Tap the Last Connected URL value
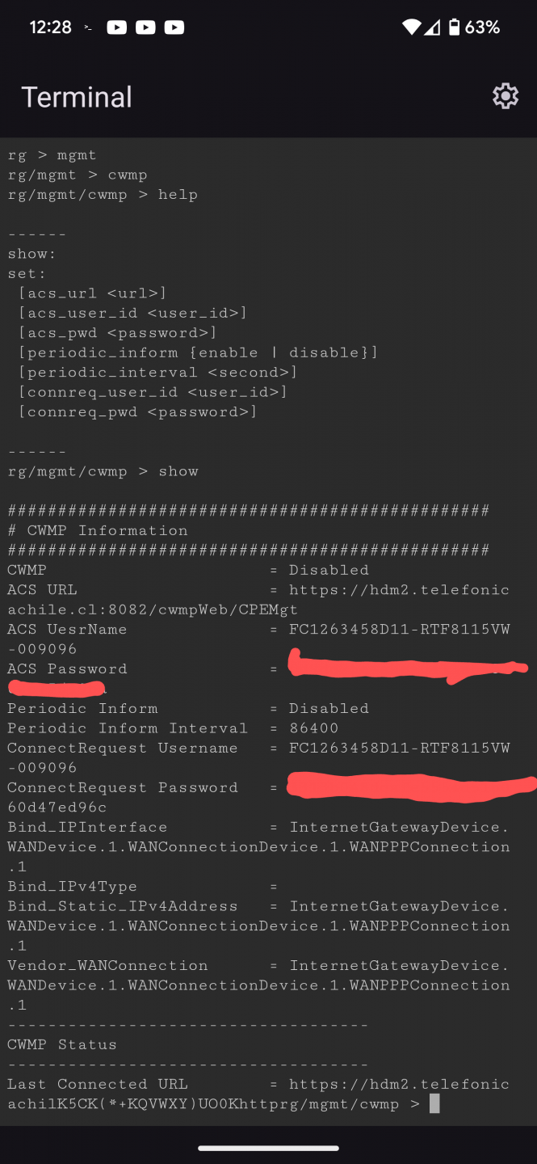This screenshot has width=537, height=1164. click(400, 1084)
